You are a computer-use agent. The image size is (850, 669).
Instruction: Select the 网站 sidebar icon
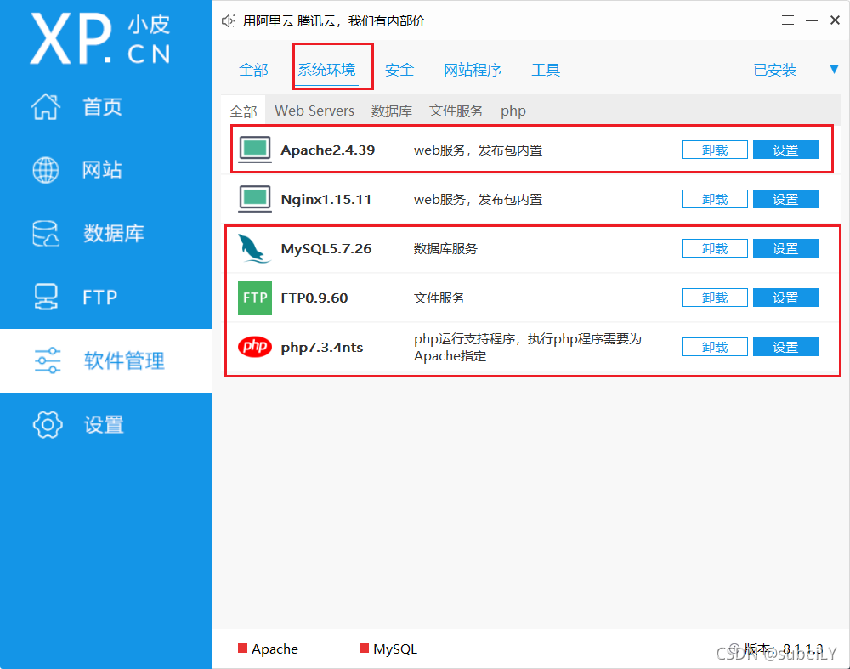pyautogui.click(x=102, y=170)
